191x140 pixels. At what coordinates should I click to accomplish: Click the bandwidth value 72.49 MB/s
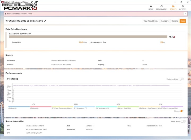tap(83, 42)
